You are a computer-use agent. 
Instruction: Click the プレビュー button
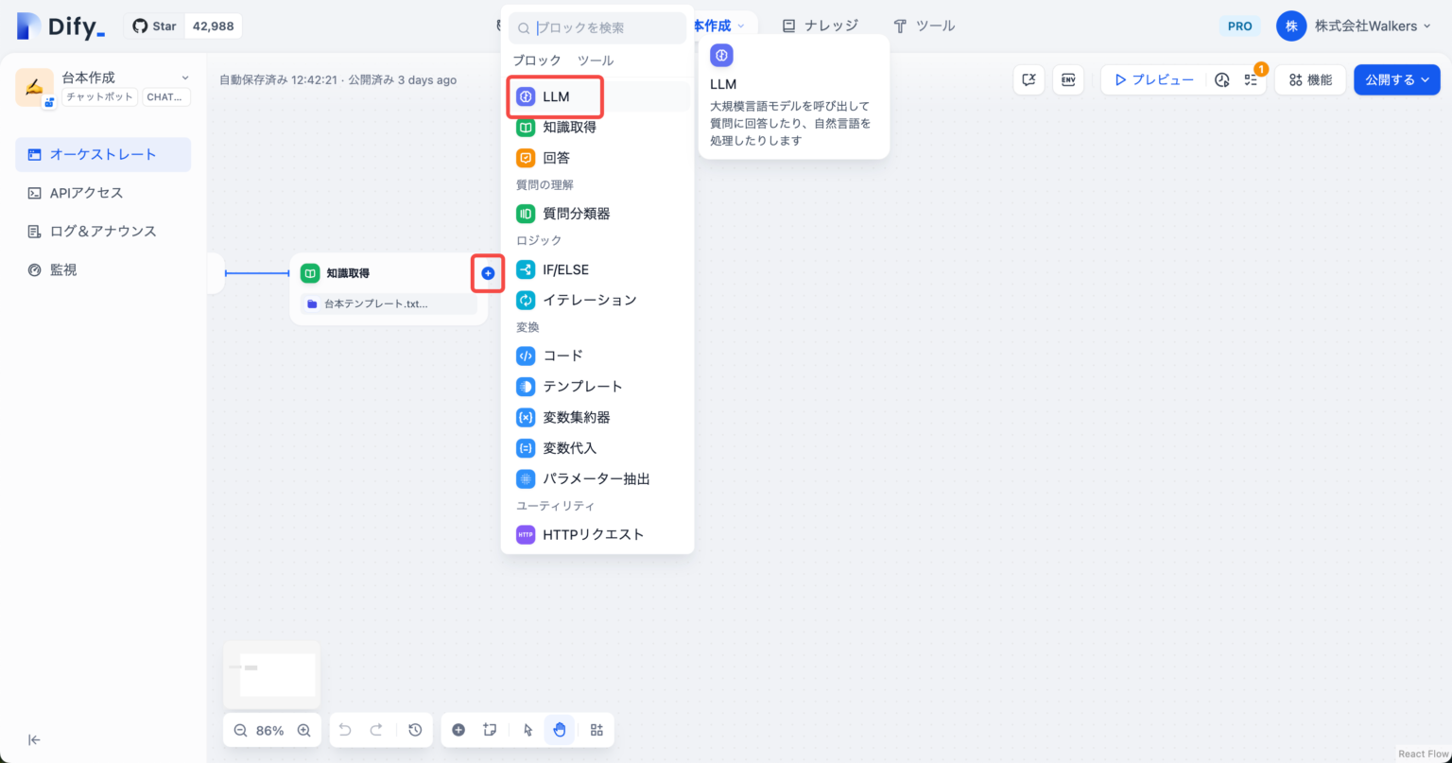coord(1153,80)
